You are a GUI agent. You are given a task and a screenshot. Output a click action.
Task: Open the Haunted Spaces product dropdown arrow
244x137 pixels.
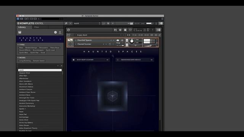coord(60,39)
